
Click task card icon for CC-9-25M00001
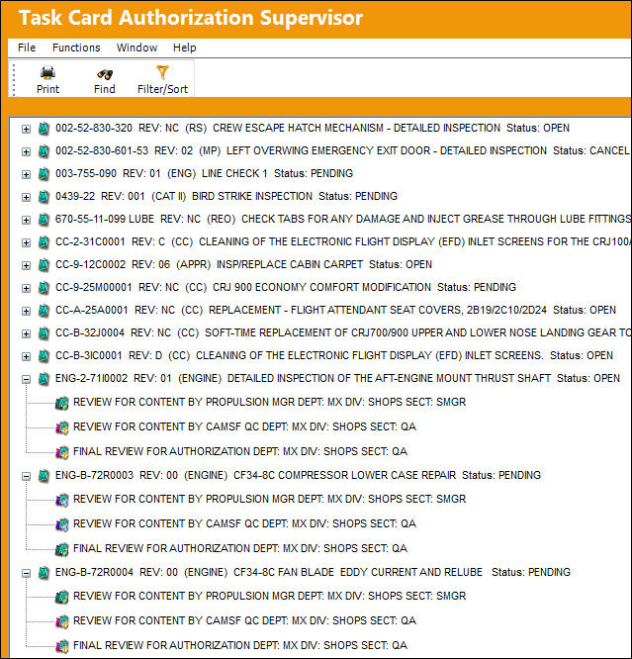pyautogui.click(x=44, y=288)
